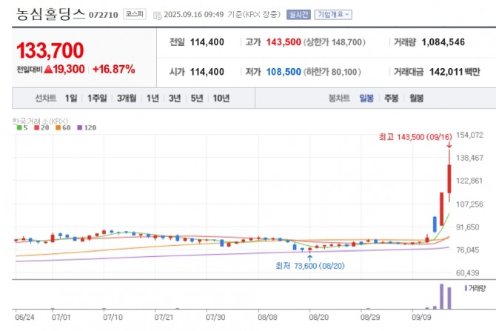496x331 pixels.
Task: Click the 최고 143,500 (09/16) marker
Action: 415,137
